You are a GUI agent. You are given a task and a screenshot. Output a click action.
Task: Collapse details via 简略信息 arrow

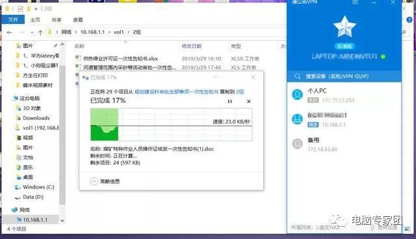[94, 181]
